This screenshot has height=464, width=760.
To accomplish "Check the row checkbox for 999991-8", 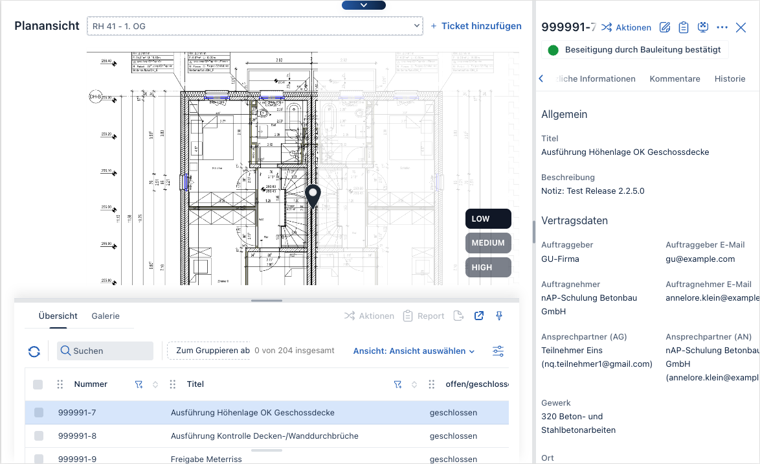I will (39, 435).
